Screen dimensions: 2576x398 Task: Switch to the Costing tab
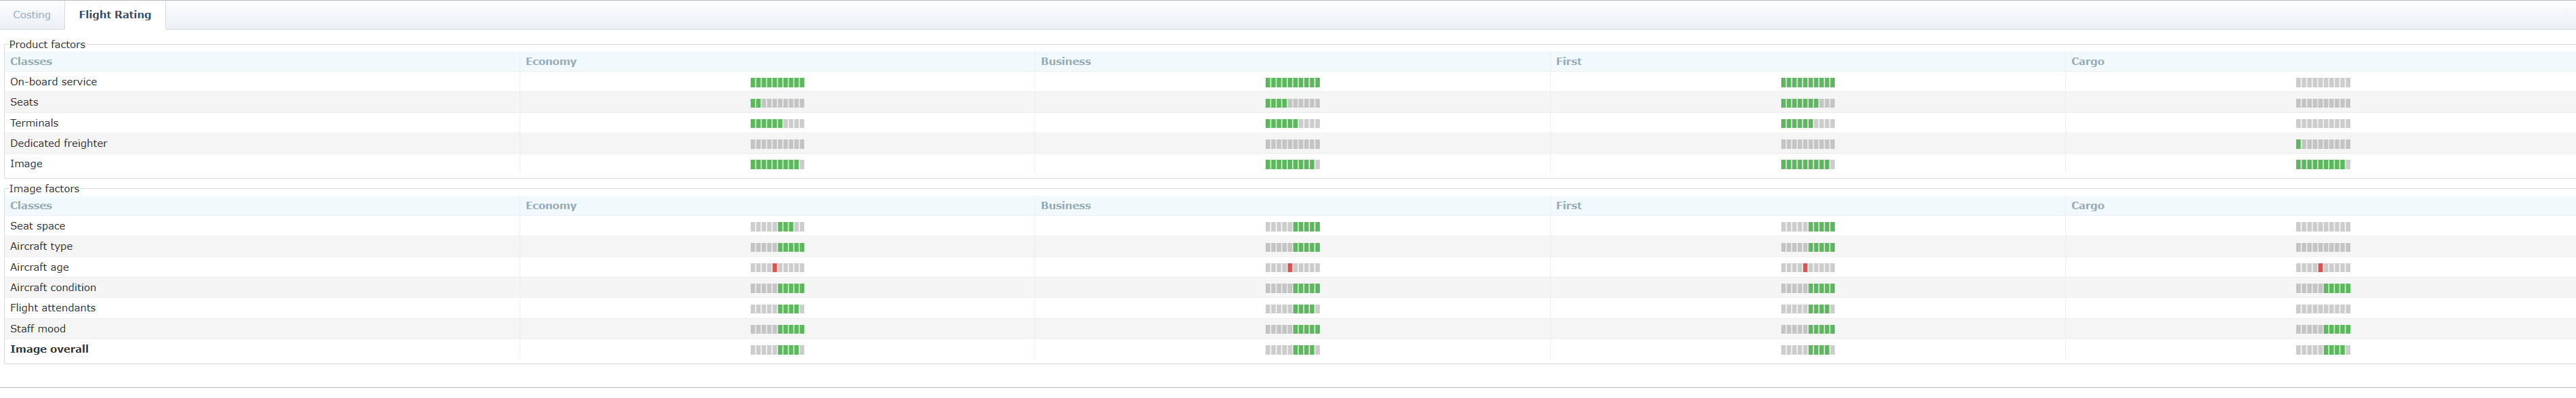(32, 15)
